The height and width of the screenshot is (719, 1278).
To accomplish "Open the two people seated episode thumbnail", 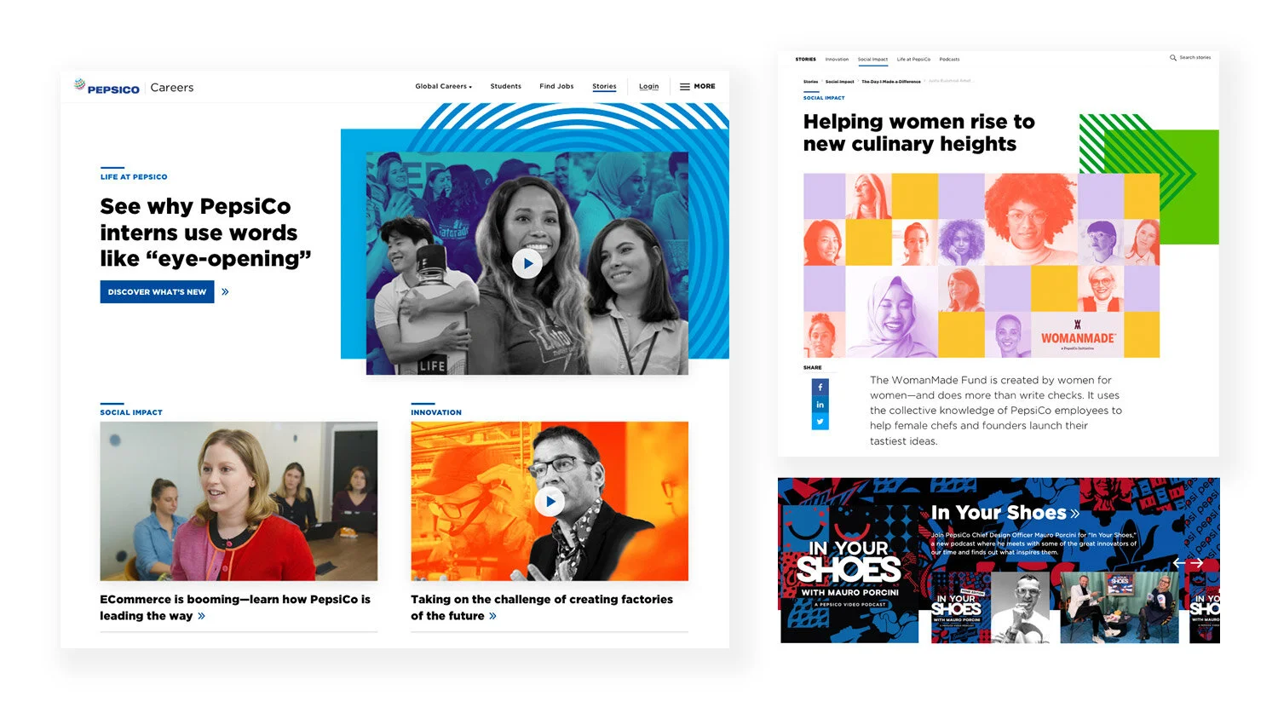I will 1120,607.
